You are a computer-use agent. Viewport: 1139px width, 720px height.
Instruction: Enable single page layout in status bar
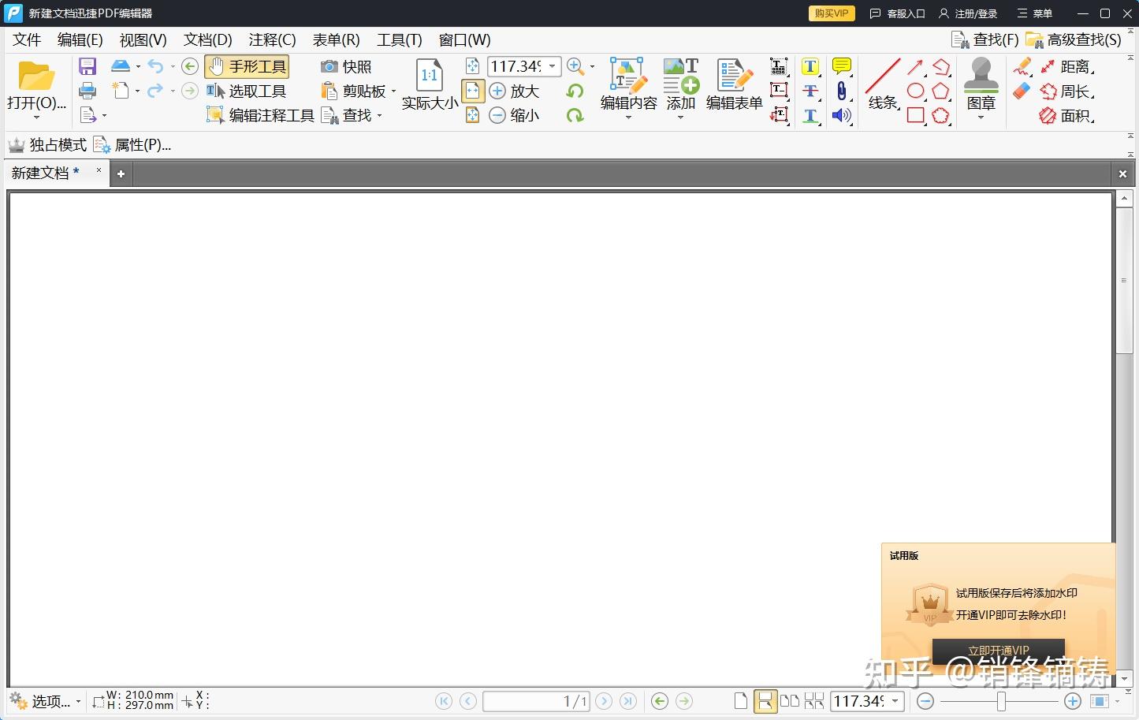point(740,701)
